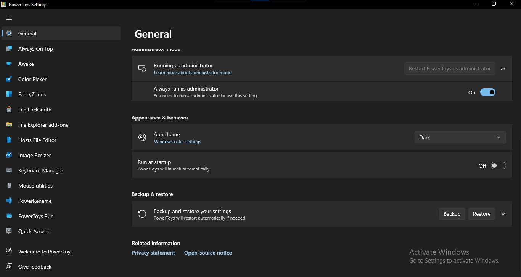Open the Windows color settings link
521x277 pixels.
[177, 142]
